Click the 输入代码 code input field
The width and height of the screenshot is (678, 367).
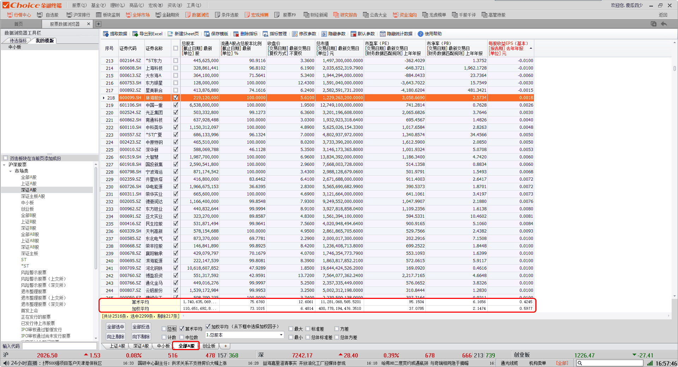[59, 346]
